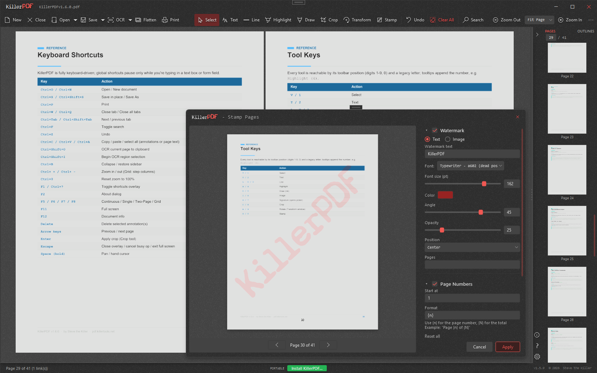
Task: Click the Pages range input field
Action: point(472,265)
